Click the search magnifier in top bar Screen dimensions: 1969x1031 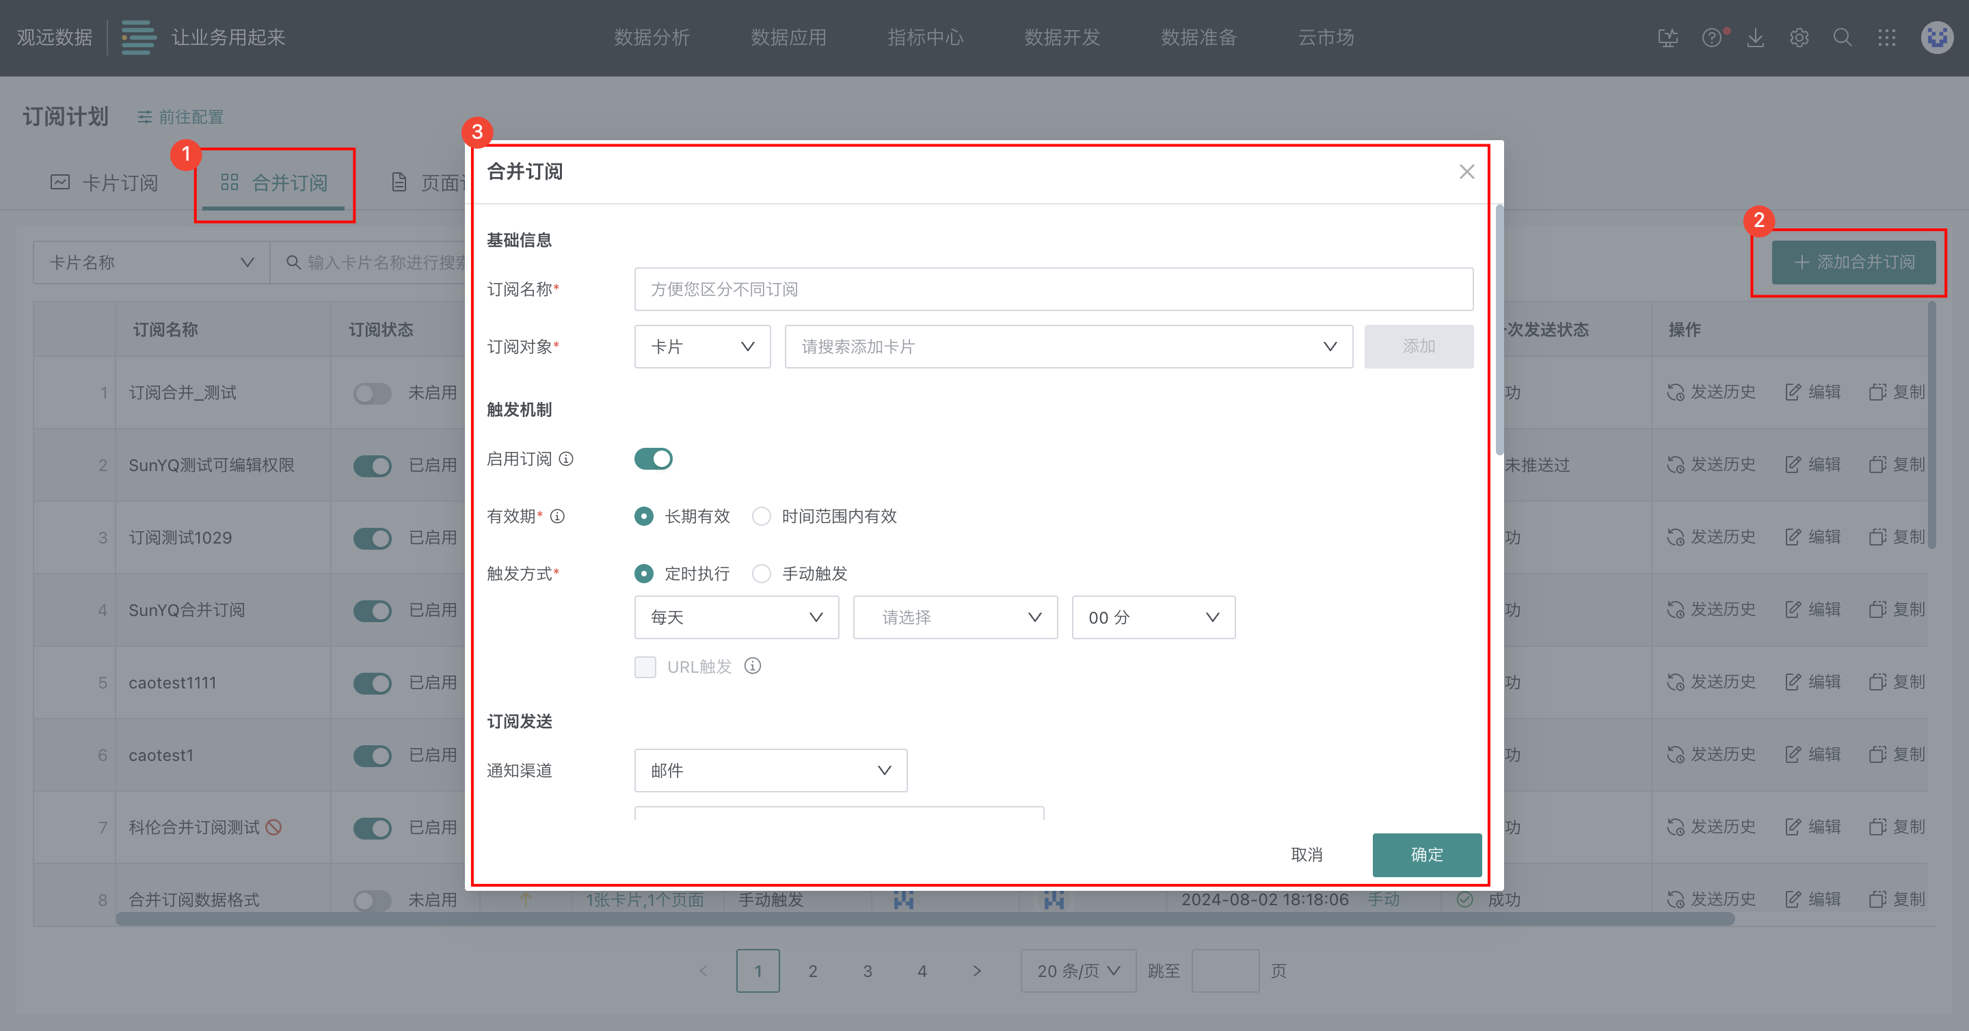[1842, 38]
